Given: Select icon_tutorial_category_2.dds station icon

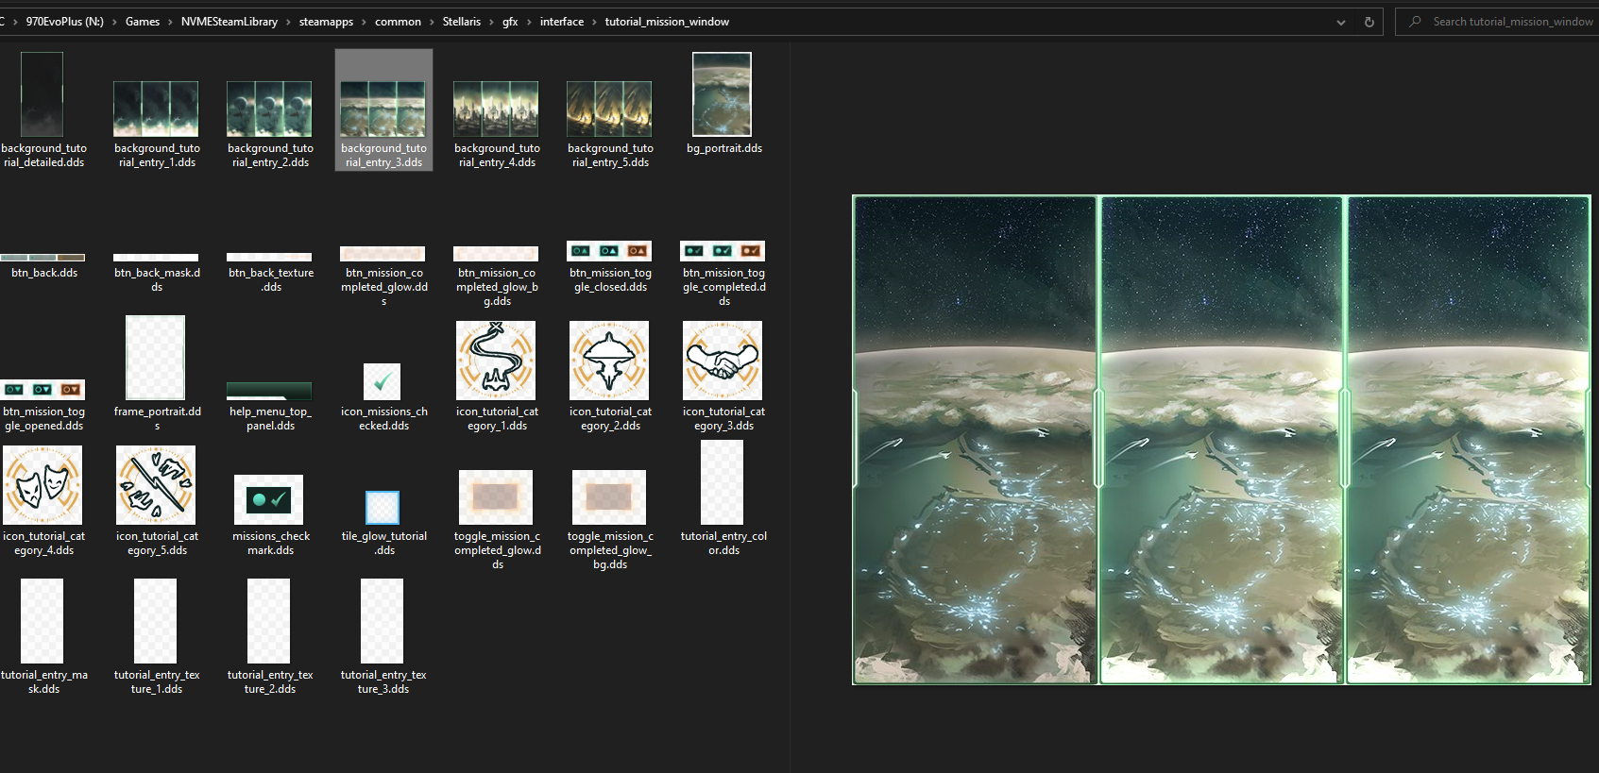Looking at the screenshot, I should [609, 361].
